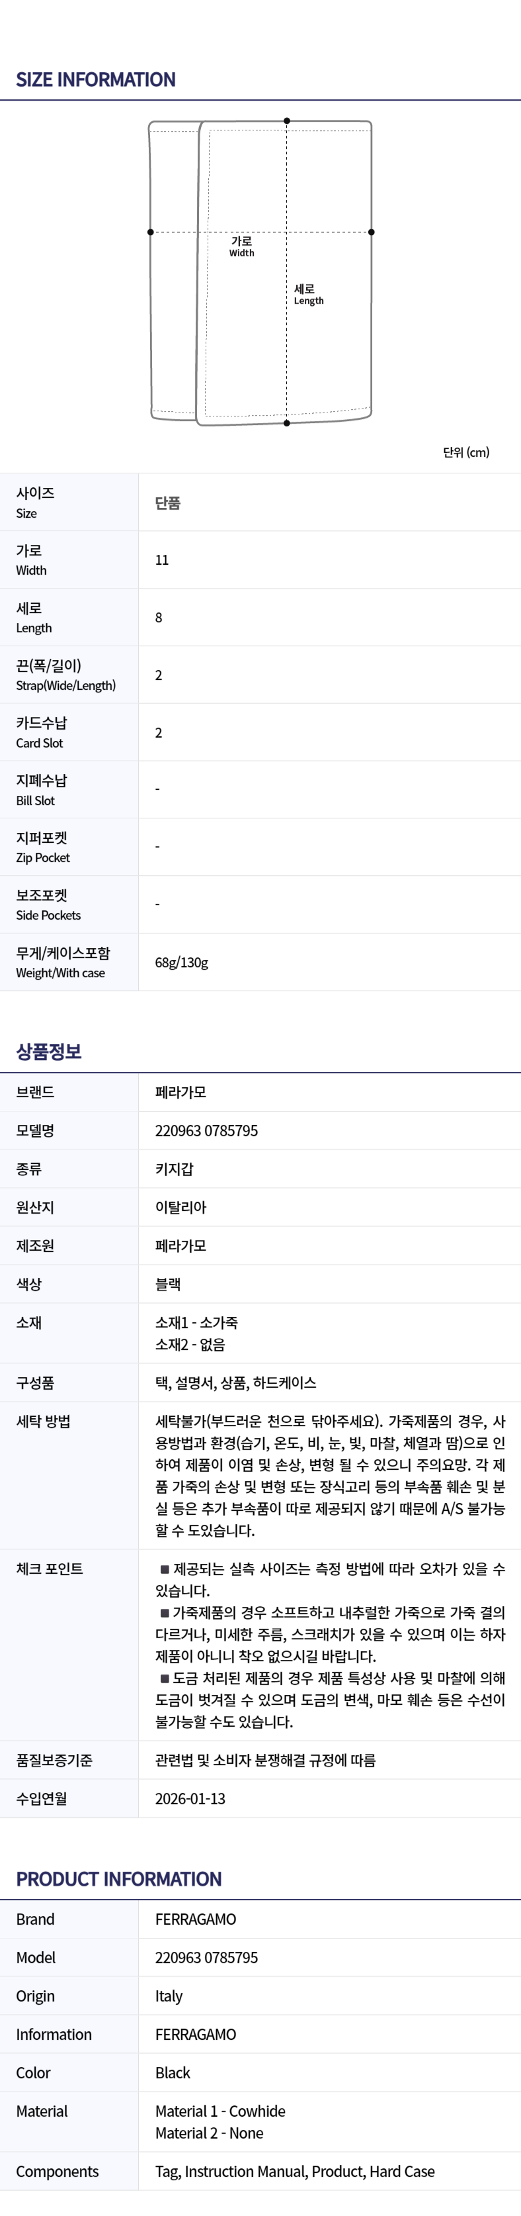Click the 세로 Length label inside the diagram
521x2216 pixels.
point(309,294)
